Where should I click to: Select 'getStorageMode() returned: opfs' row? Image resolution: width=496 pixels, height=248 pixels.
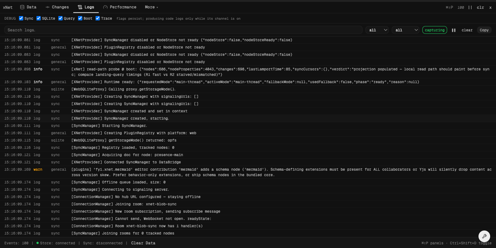(x=248, y=140)
